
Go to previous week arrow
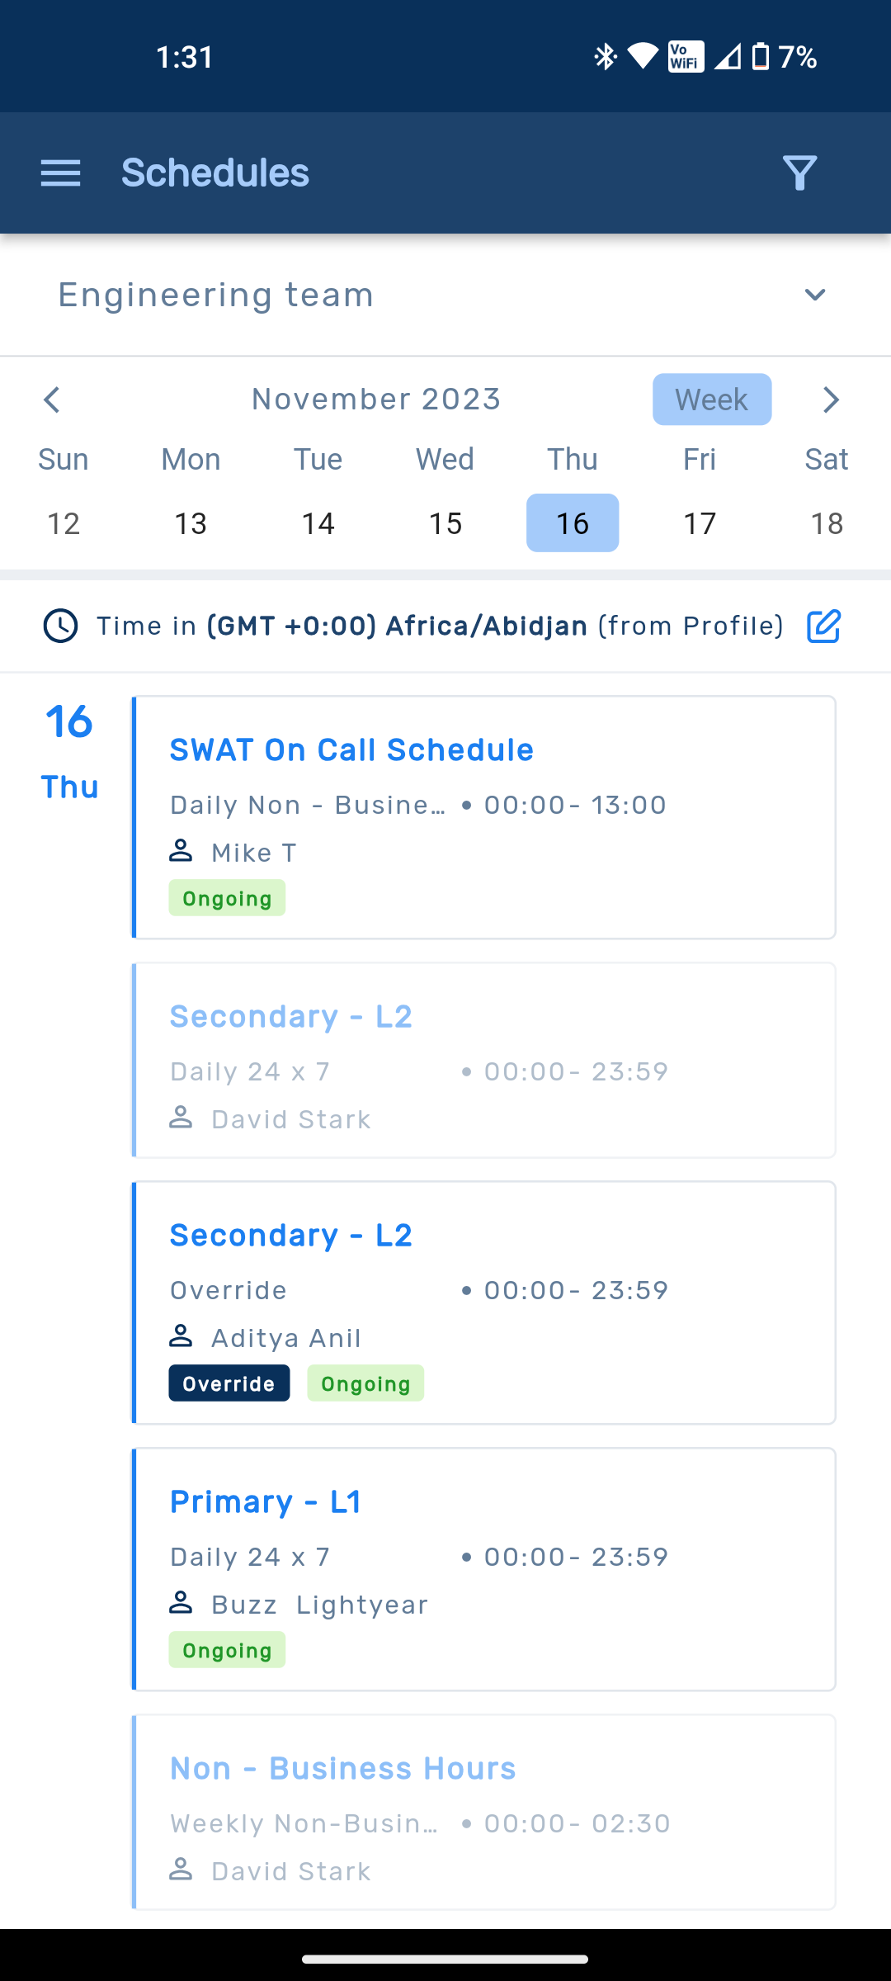(x=52, y=400)
